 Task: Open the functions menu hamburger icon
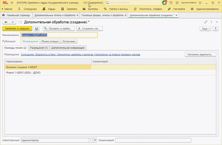click(x=12, y=3)
